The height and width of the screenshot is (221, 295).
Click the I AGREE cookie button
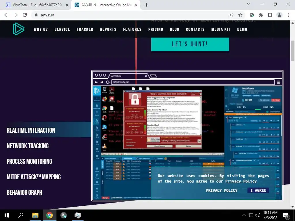258,190
